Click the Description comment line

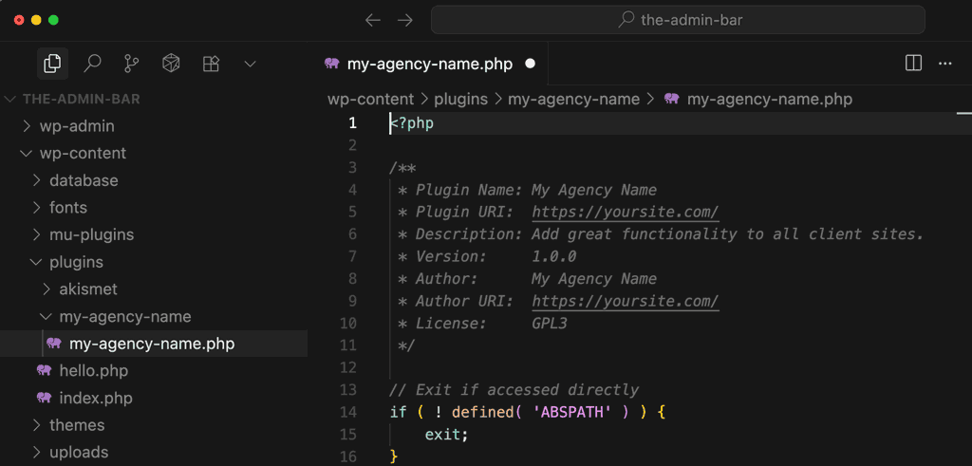tap(662, 234)
